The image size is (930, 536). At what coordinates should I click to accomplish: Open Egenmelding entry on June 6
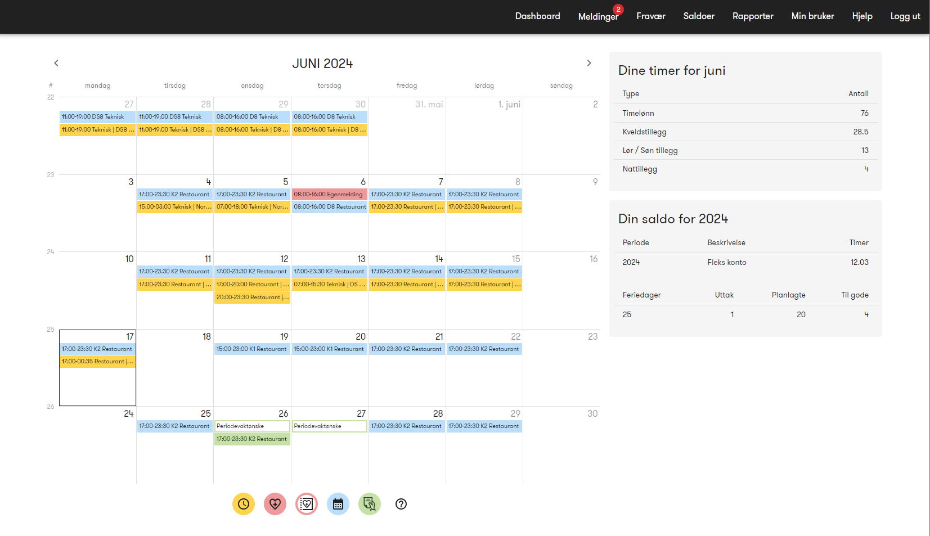330,194
